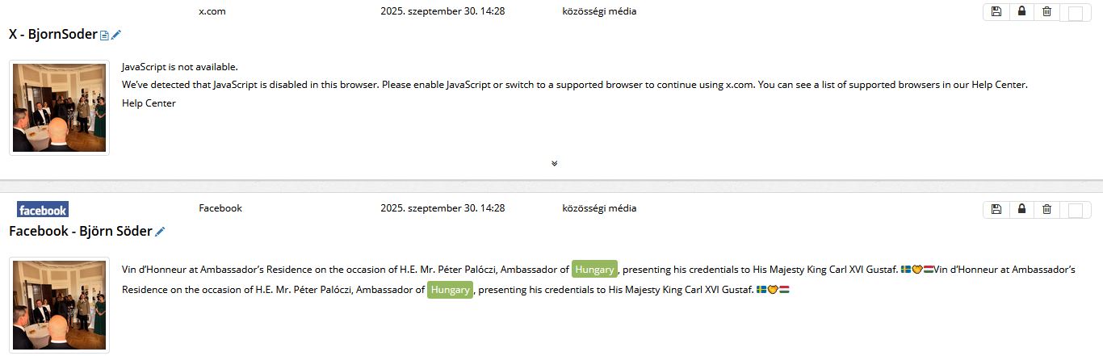Open the X post's photo thumbnail

pyautogui.click(x=59, y=107)
